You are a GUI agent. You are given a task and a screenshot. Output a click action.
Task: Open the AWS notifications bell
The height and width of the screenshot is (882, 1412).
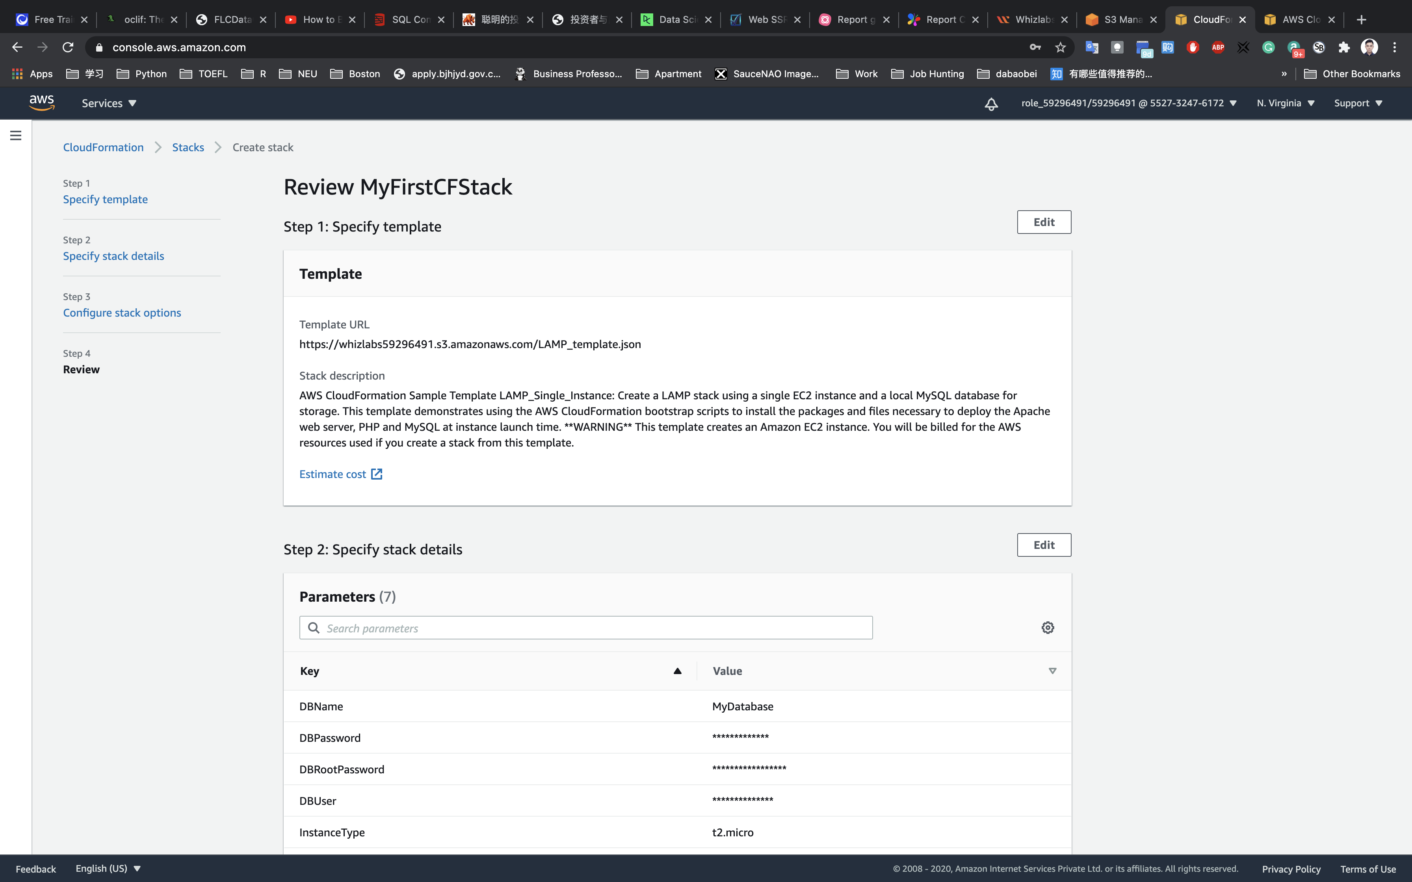point(991,104)
